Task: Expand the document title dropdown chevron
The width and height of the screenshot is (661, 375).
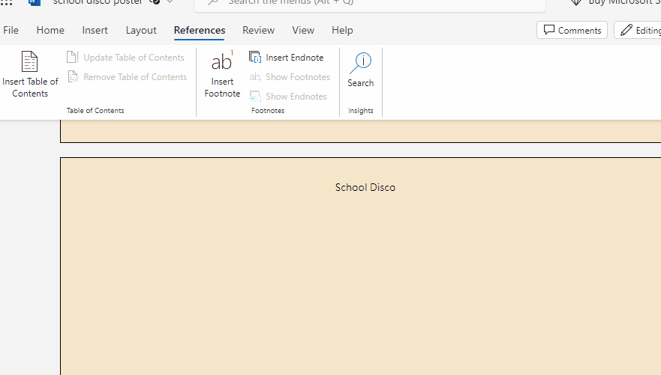Action: point(170,2)
